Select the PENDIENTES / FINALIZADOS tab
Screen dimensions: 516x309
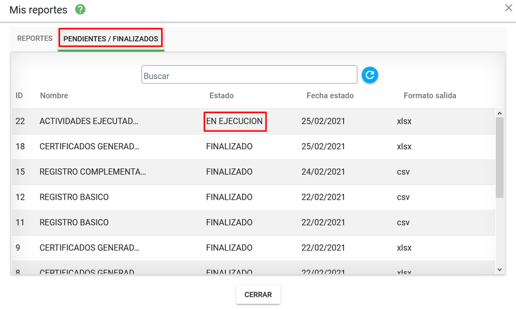(x=111, y=39)
